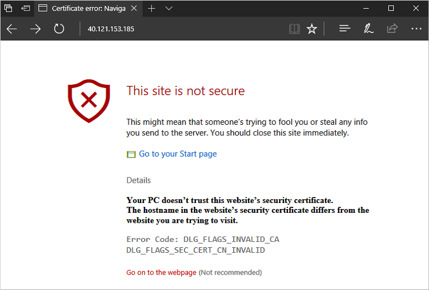Viewport: 429px width, 290px height.
Task: Select the Certificate error tab
Action: (82, 9)
